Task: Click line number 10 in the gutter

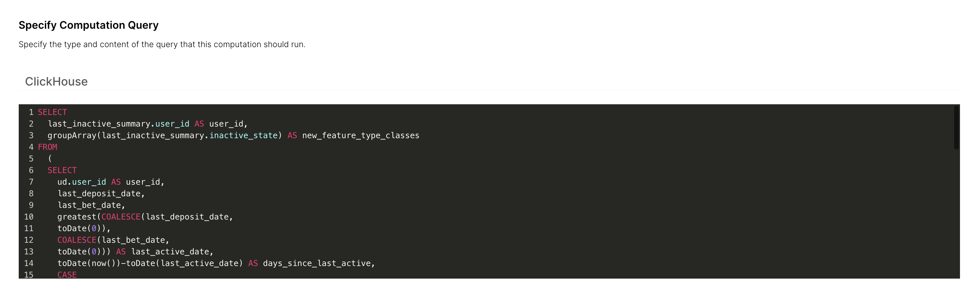Action: tap(29, 217)
